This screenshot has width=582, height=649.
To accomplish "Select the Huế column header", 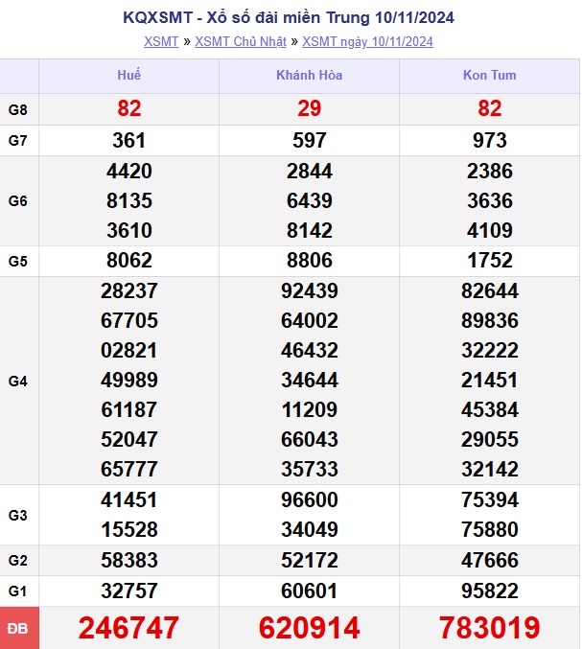I will pyautogui.click(x=128, y=75).
